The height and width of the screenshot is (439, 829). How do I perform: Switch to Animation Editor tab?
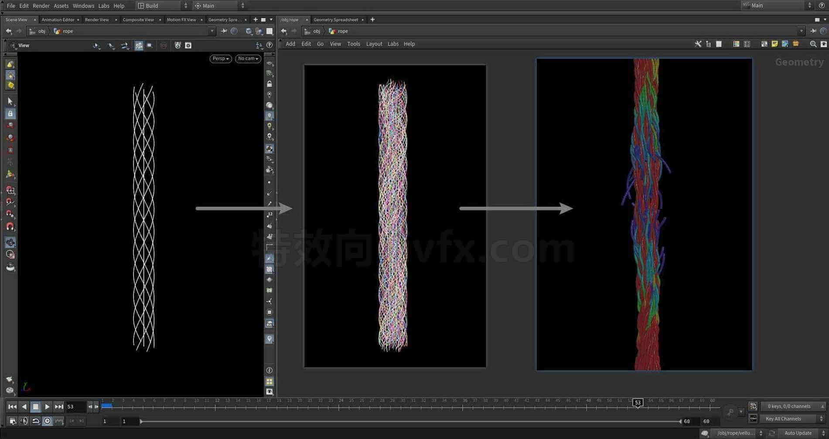58,20
